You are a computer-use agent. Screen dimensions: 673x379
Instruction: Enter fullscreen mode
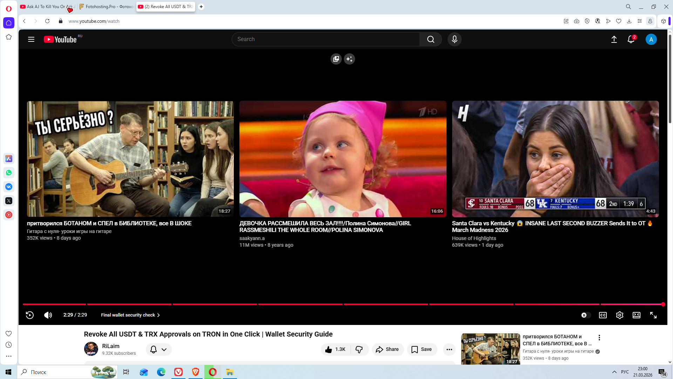tap(653, 315)
